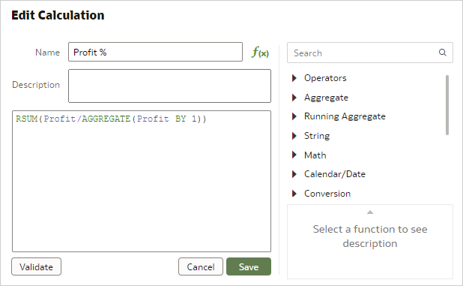The image size is (463, 286).
Task: Expand the Operators category
Action: 294,78
